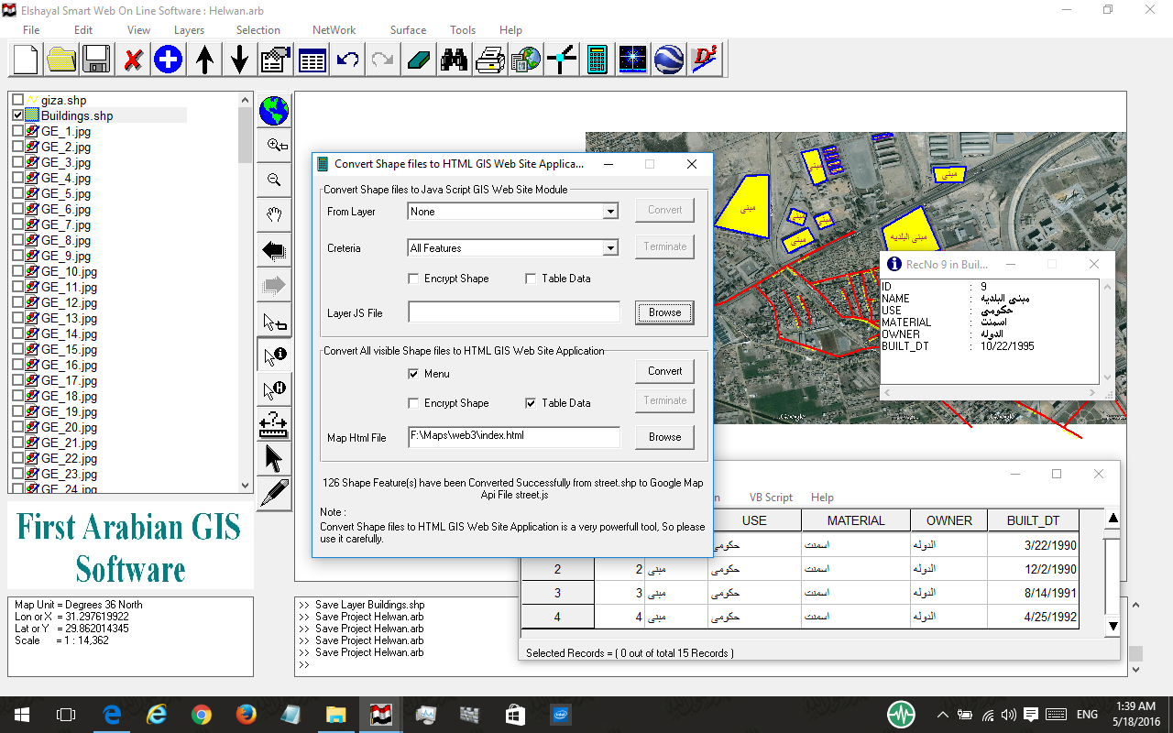This screenshot has height=733, width=1173.
Task: Open the NetWork menu
Action: (334, 30)
